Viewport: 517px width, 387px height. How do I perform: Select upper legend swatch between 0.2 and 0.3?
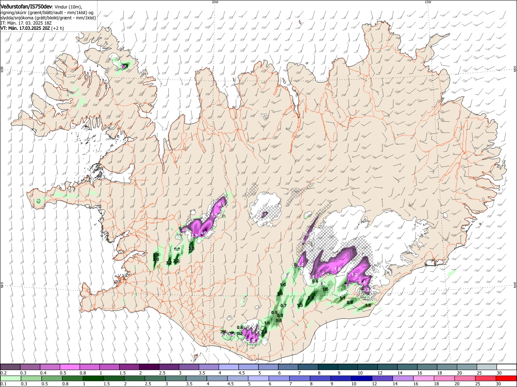pyautogui.click(x=10, y=367)
